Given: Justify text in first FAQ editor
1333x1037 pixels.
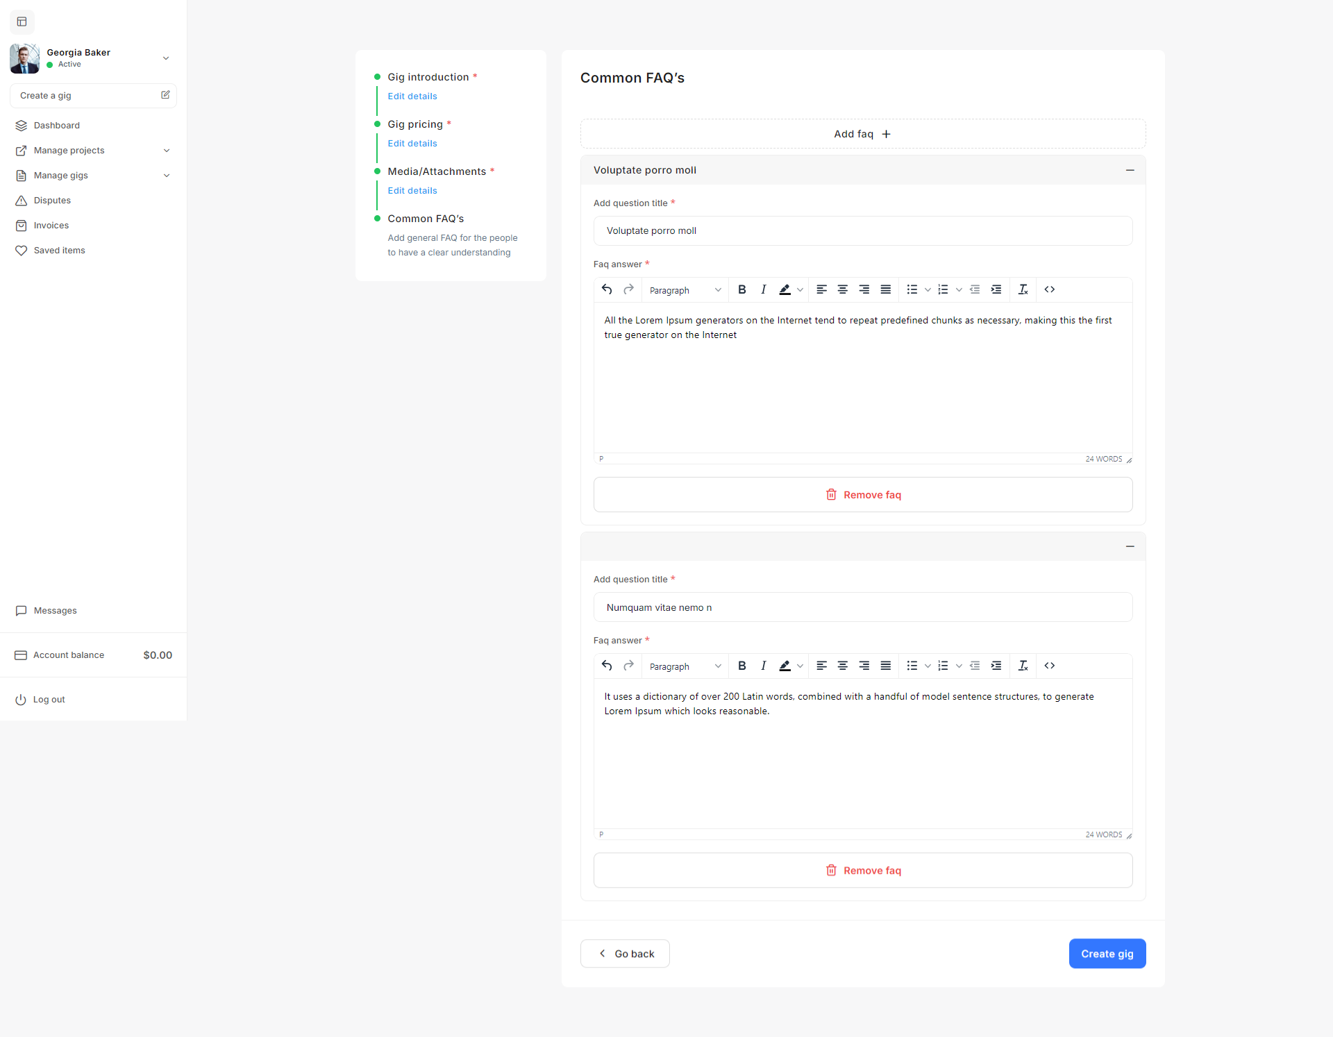Looking at the screenshot, I should click(x=885, y=289).
